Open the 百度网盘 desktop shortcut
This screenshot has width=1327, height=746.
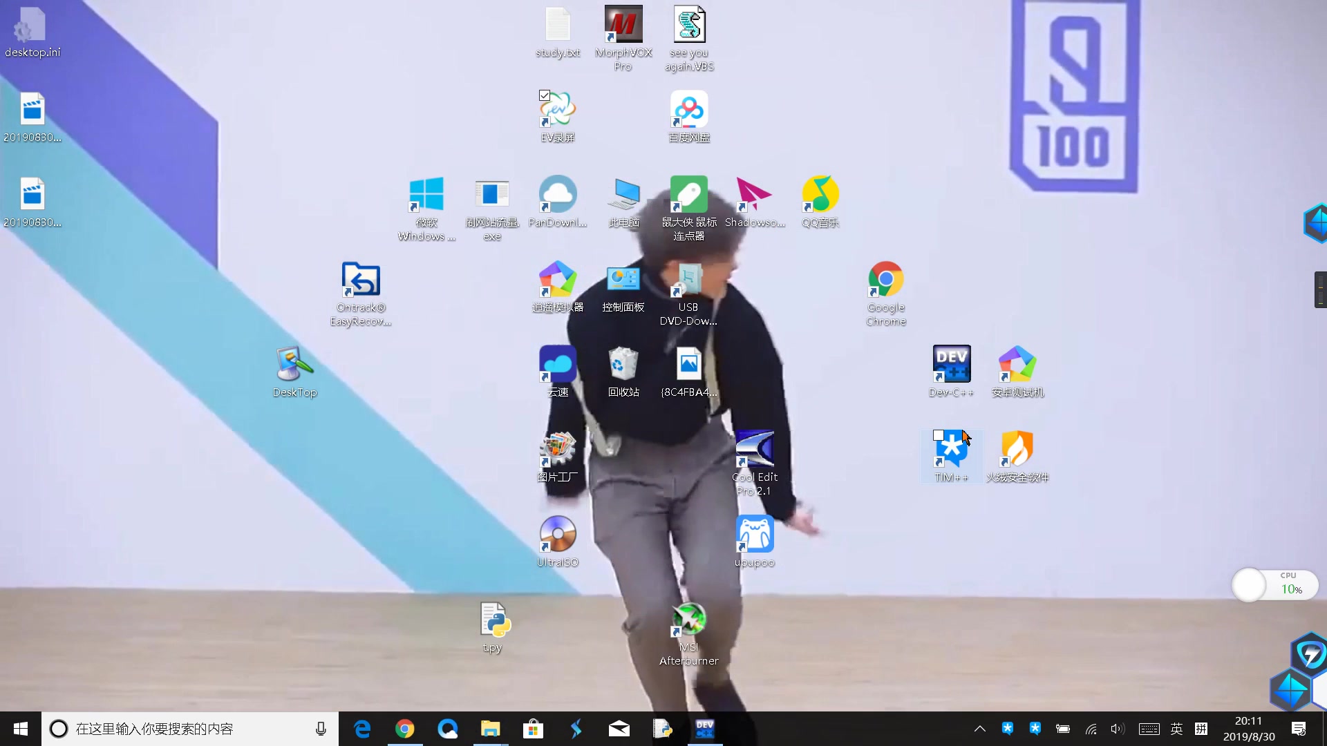pyautogui.click(x=688, y=110)
